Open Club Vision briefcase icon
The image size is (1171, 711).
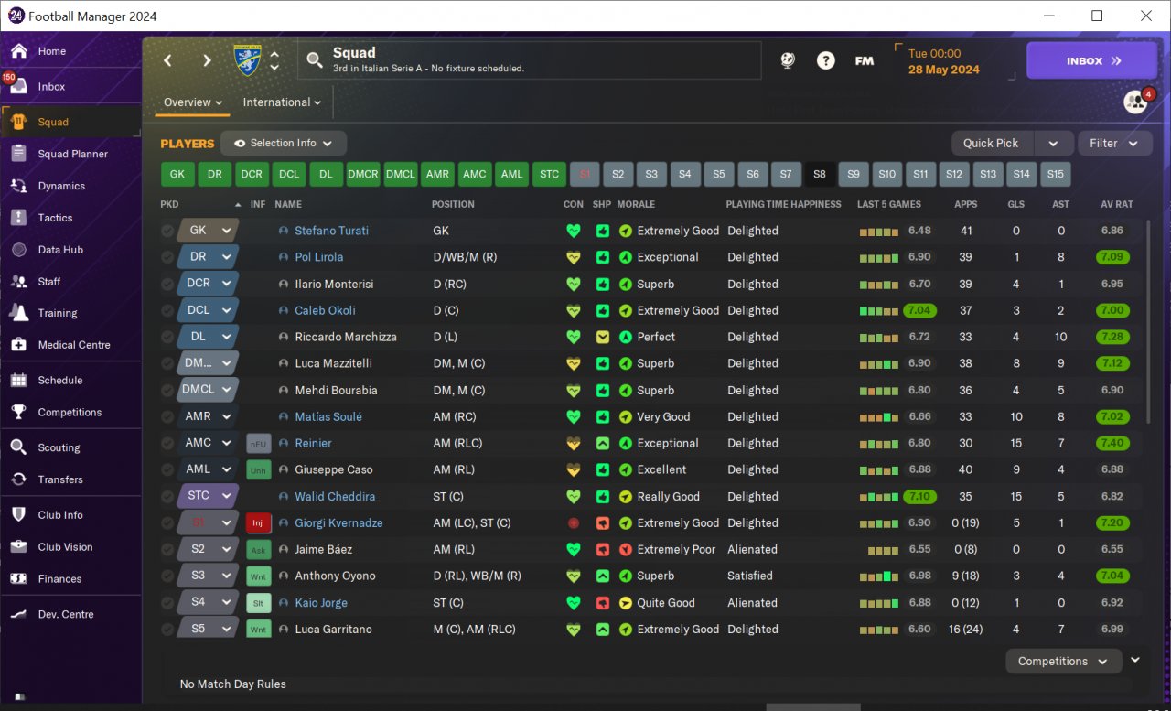tap(18, 547)
